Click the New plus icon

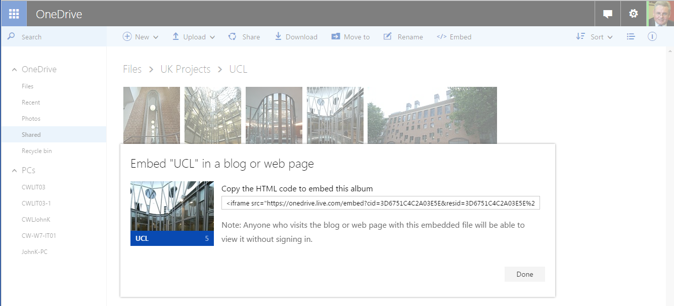click(127, 36)
